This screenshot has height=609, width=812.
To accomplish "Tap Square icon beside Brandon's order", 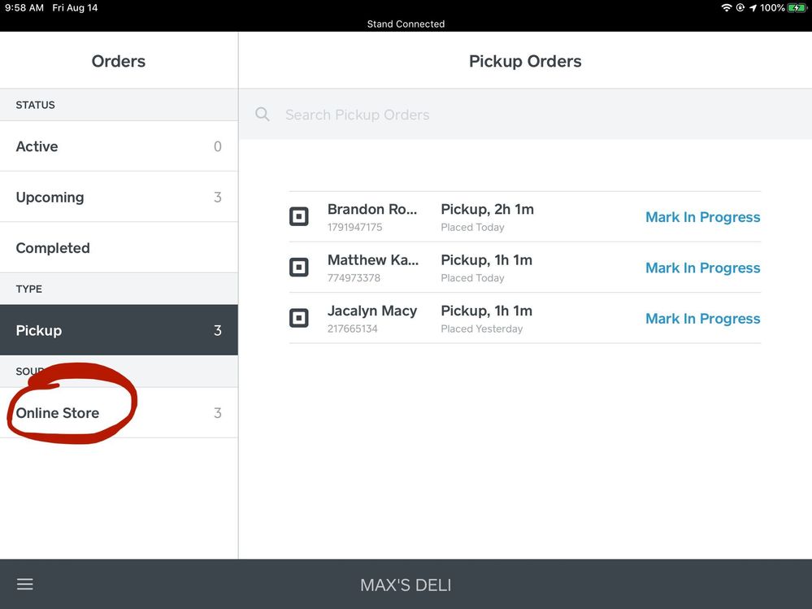I will pyautogui.click(x=299, y=217).
